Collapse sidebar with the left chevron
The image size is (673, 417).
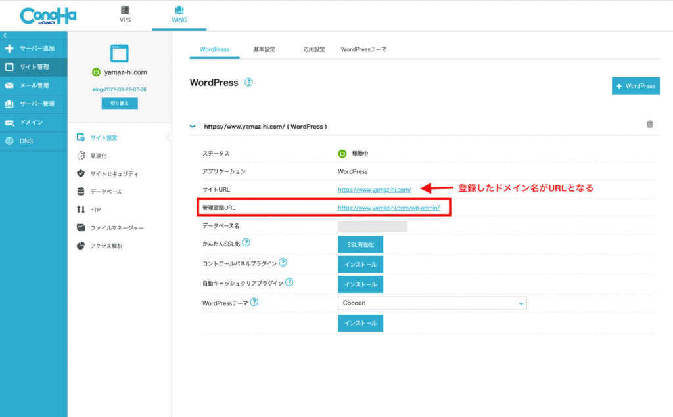tap(5, 35)
